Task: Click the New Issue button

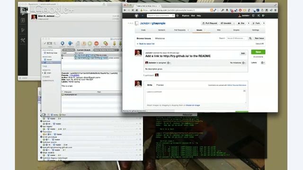Action: click(259, 38)
